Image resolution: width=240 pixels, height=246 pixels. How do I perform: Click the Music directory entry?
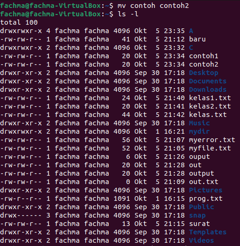pos(199,123)
